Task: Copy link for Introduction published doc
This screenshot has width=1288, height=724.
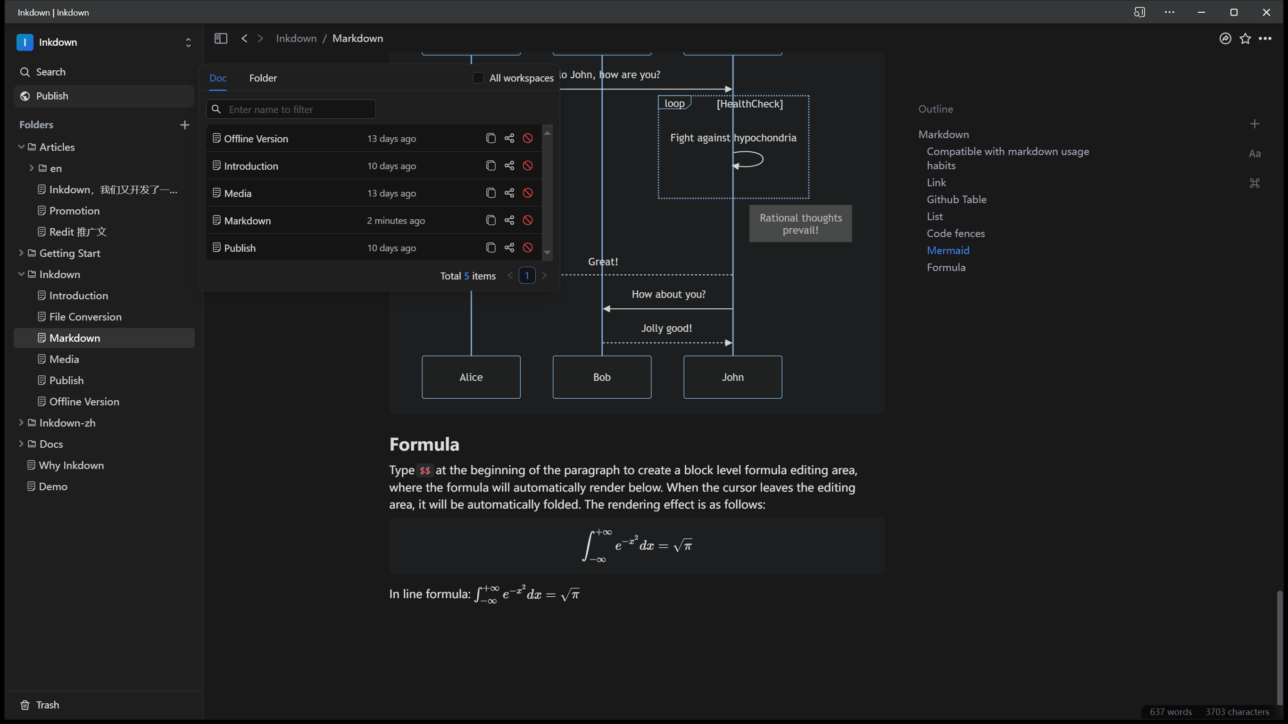Action: point(490,166)
